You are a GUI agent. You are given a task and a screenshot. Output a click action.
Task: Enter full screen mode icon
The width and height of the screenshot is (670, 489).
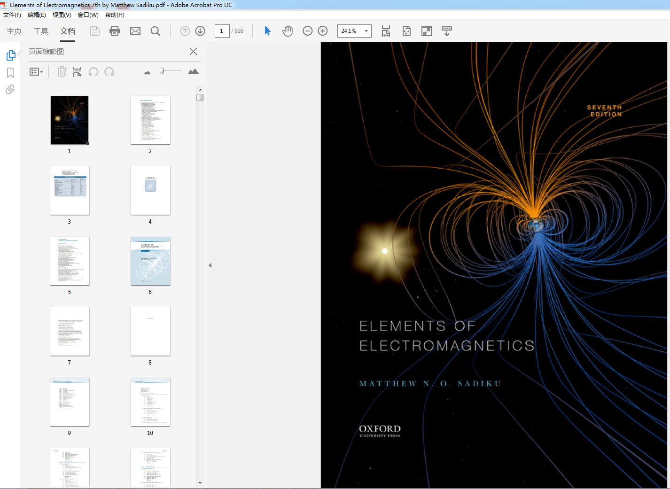[x=427, y=31]
